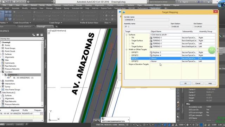This screenshot has width=225, height=127.
Task: Open the Grading menu
Action: 88,5
